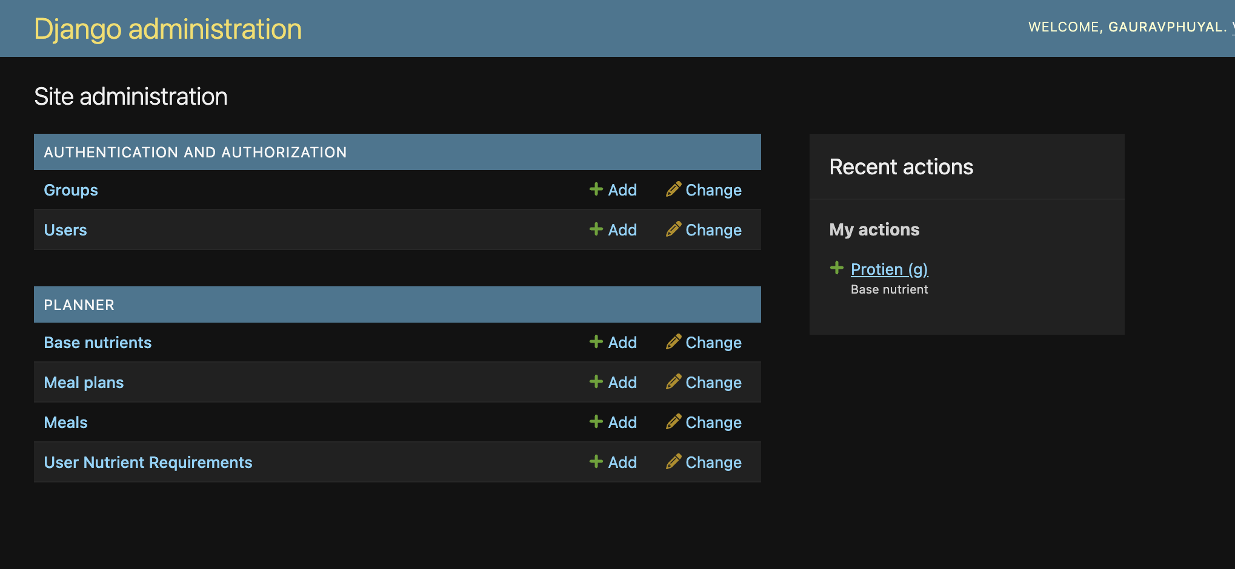The height and width of the screenshot is (569, 1235).
Task: Click the plus icon in Meals row
Action: click(x=596, y=422)
